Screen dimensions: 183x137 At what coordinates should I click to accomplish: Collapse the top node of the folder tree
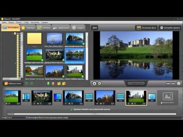13,33
